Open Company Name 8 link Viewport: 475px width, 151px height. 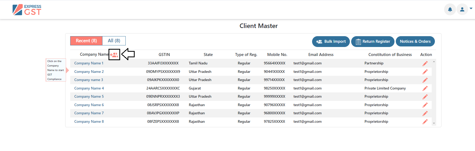click(x=89, y=121)
